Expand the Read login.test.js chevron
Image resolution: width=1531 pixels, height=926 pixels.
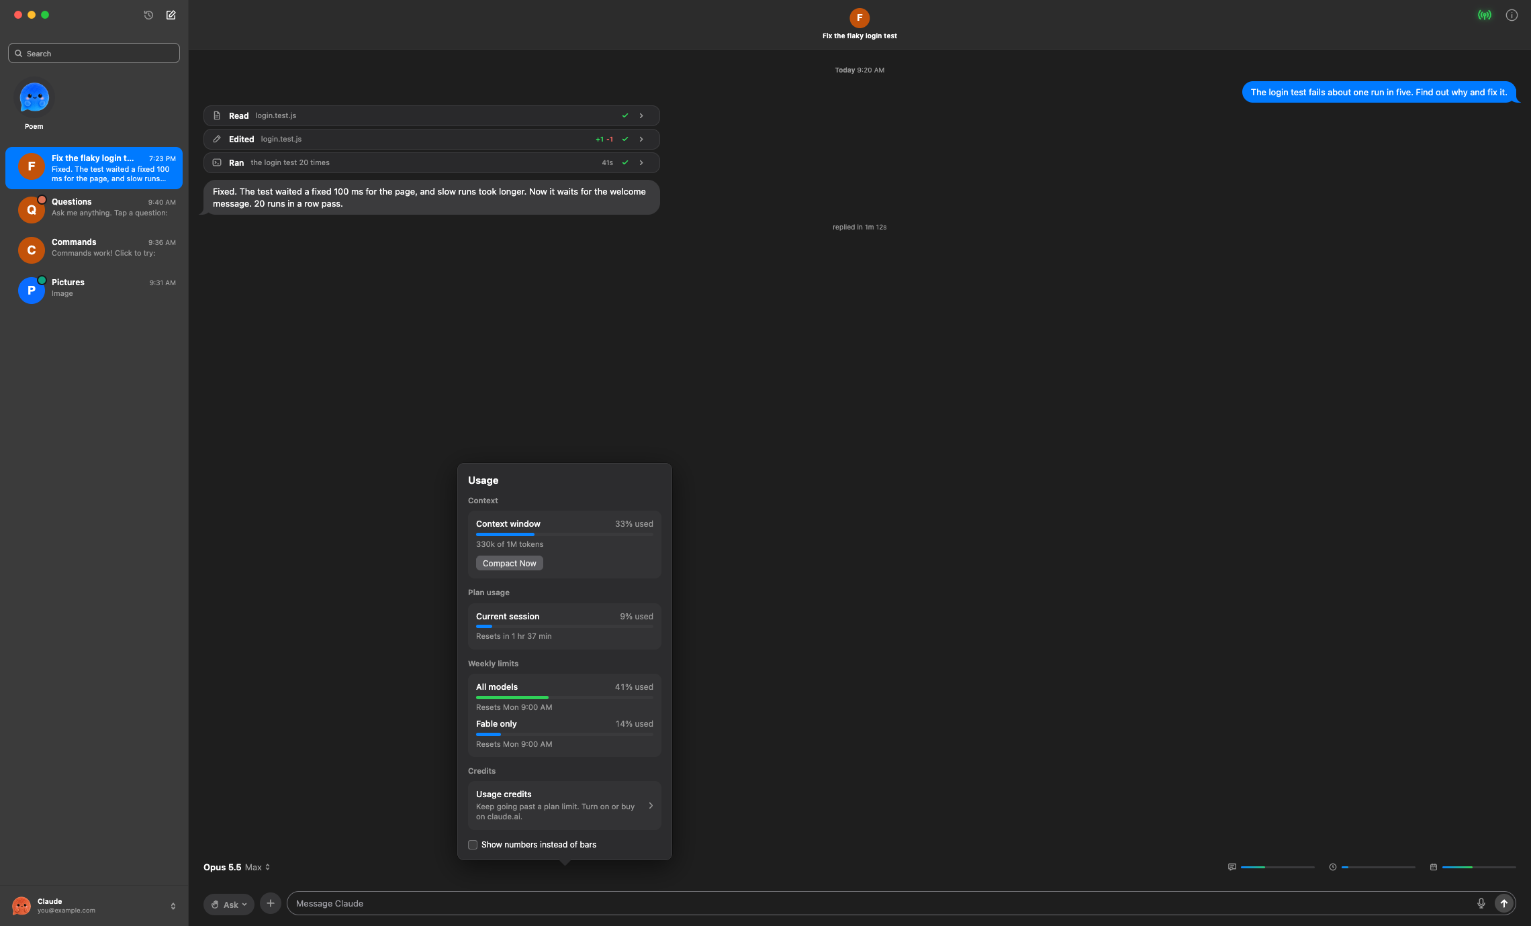click(x=641, y=115)
